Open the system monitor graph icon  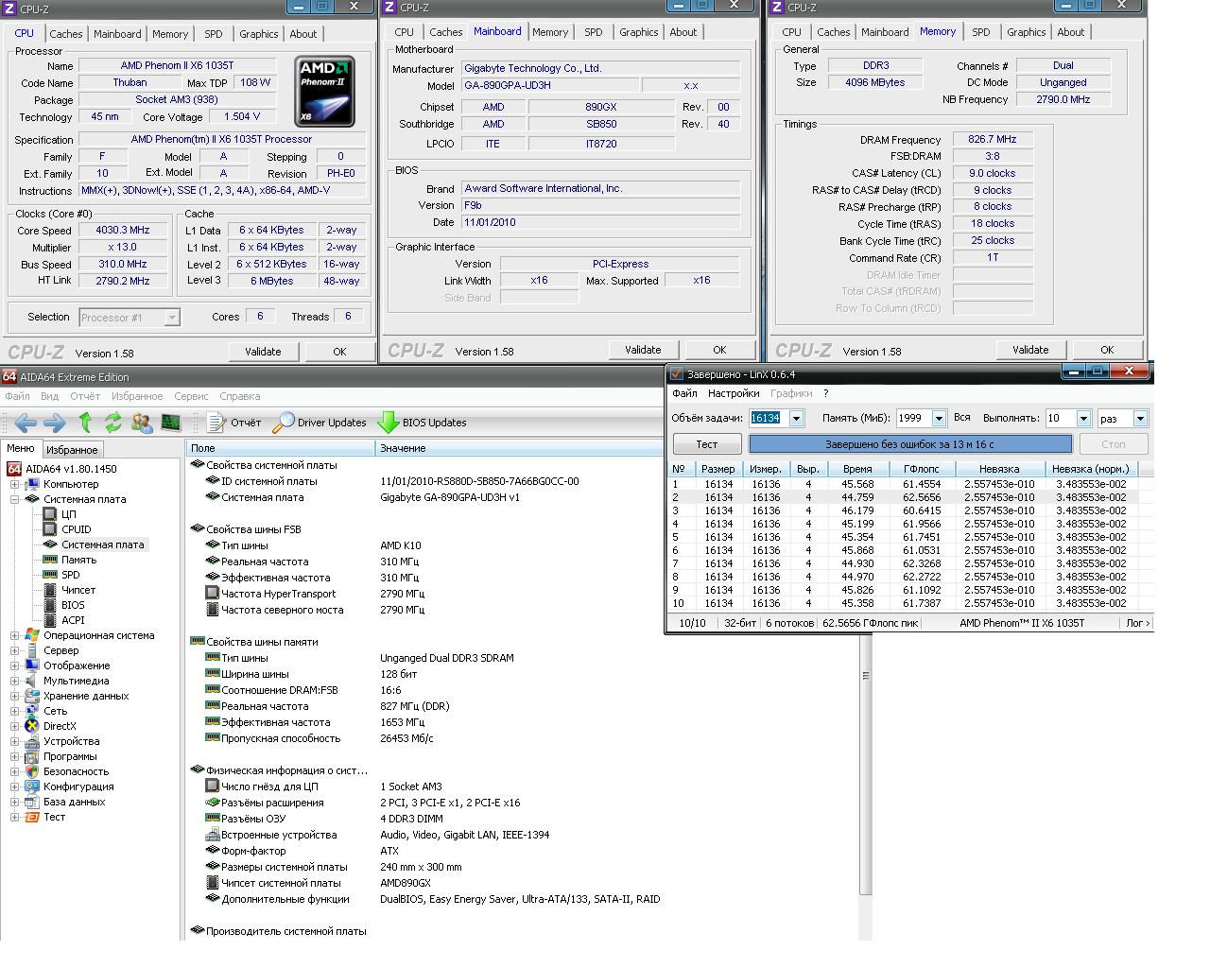point(171,423)
